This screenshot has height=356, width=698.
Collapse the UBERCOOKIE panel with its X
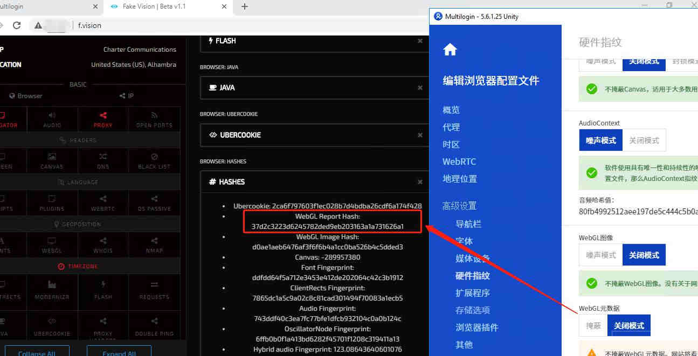click(x=420, y=135)
